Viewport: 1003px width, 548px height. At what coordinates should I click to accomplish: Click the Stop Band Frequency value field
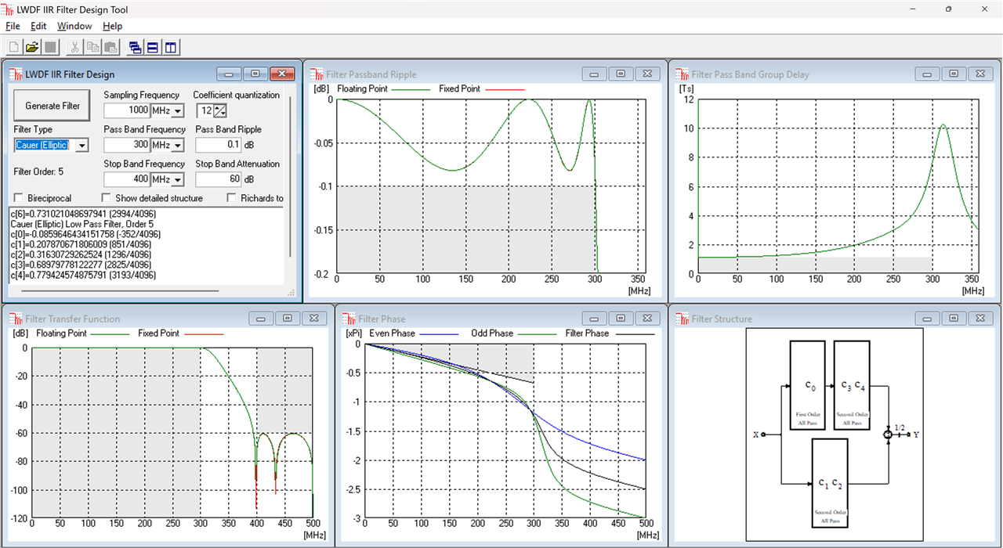127,180
